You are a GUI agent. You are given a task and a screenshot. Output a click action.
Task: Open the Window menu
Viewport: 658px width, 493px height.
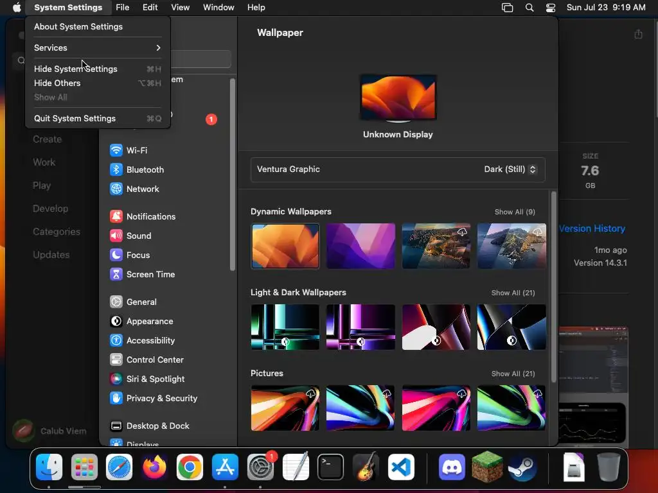pos(218,8)
